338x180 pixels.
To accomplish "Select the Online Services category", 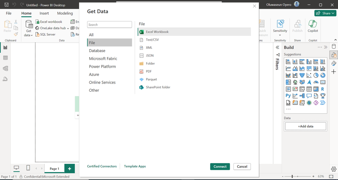I will click(110, 82).
